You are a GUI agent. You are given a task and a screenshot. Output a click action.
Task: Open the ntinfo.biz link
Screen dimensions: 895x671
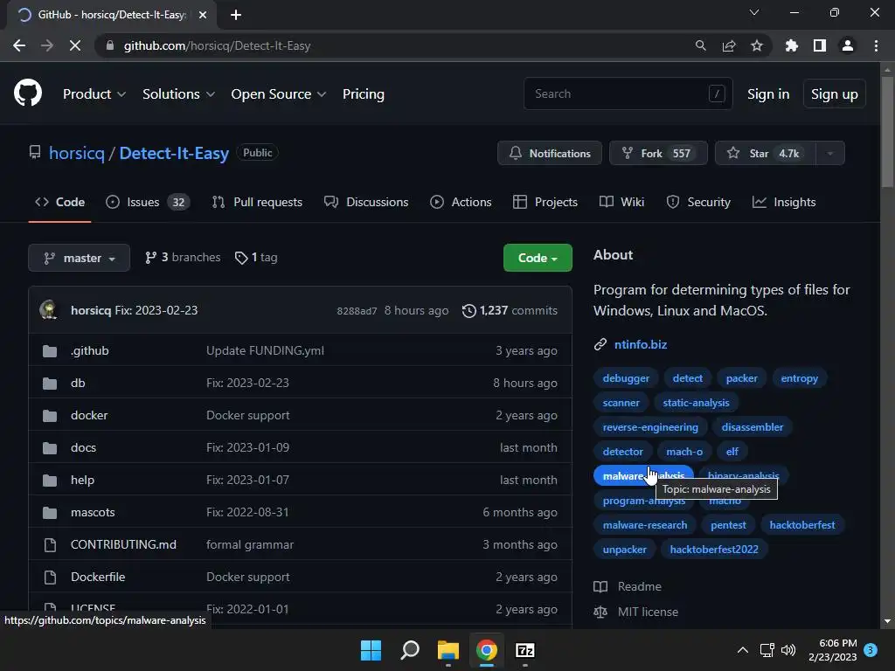pyautogui.click(x=641, y=344)
